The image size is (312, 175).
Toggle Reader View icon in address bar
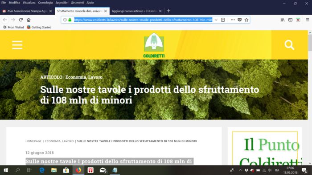(x=223, y=20)
